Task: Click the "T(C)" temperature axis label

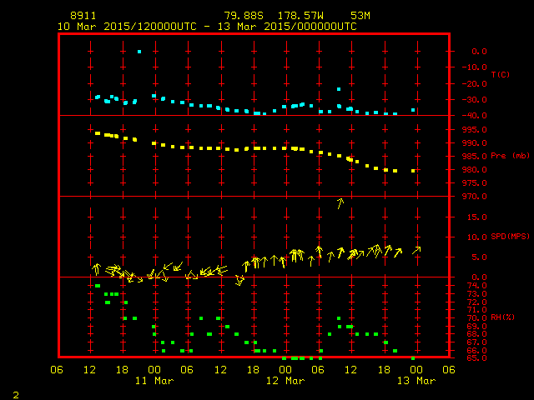Action: pos(501,74)
